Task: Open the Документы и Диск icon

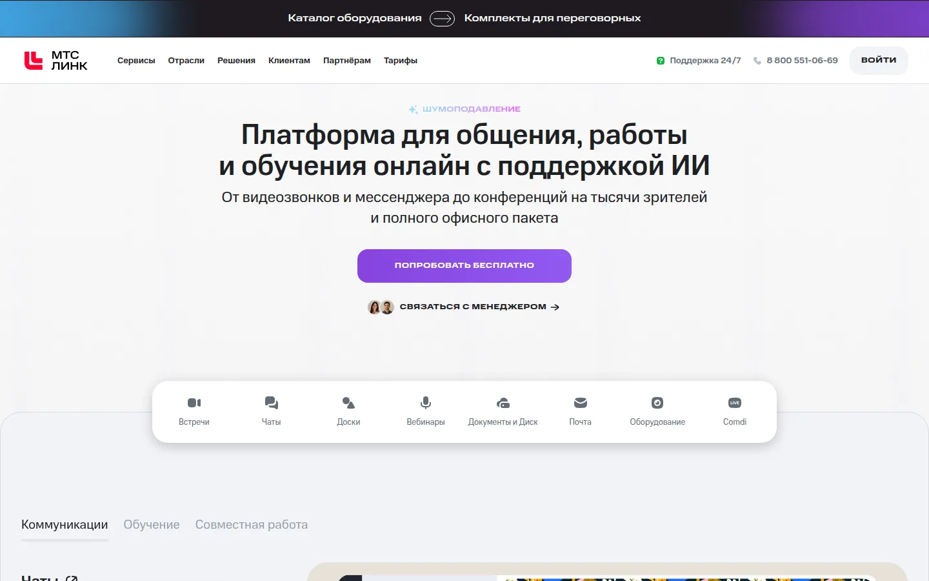Action: (x=503, y=403)
